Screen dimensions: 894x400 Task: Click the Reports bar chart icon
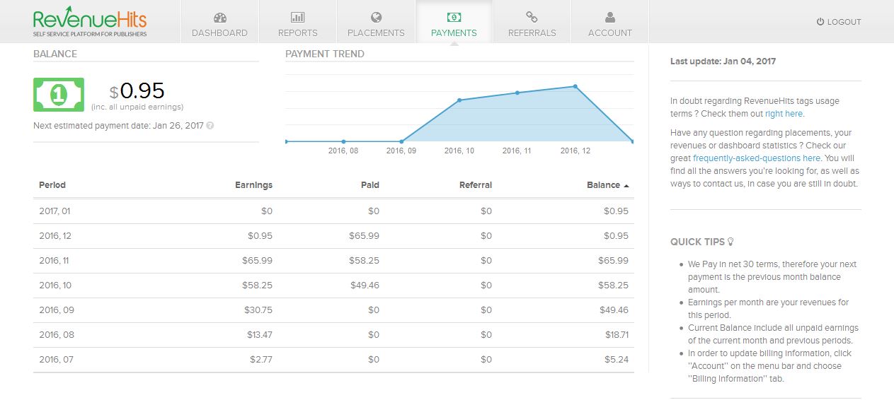click(x=297, y=18)
